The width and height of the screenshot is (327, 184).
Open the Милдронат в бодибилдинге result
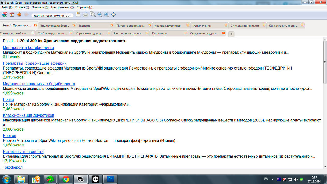(x=28, y=48)
